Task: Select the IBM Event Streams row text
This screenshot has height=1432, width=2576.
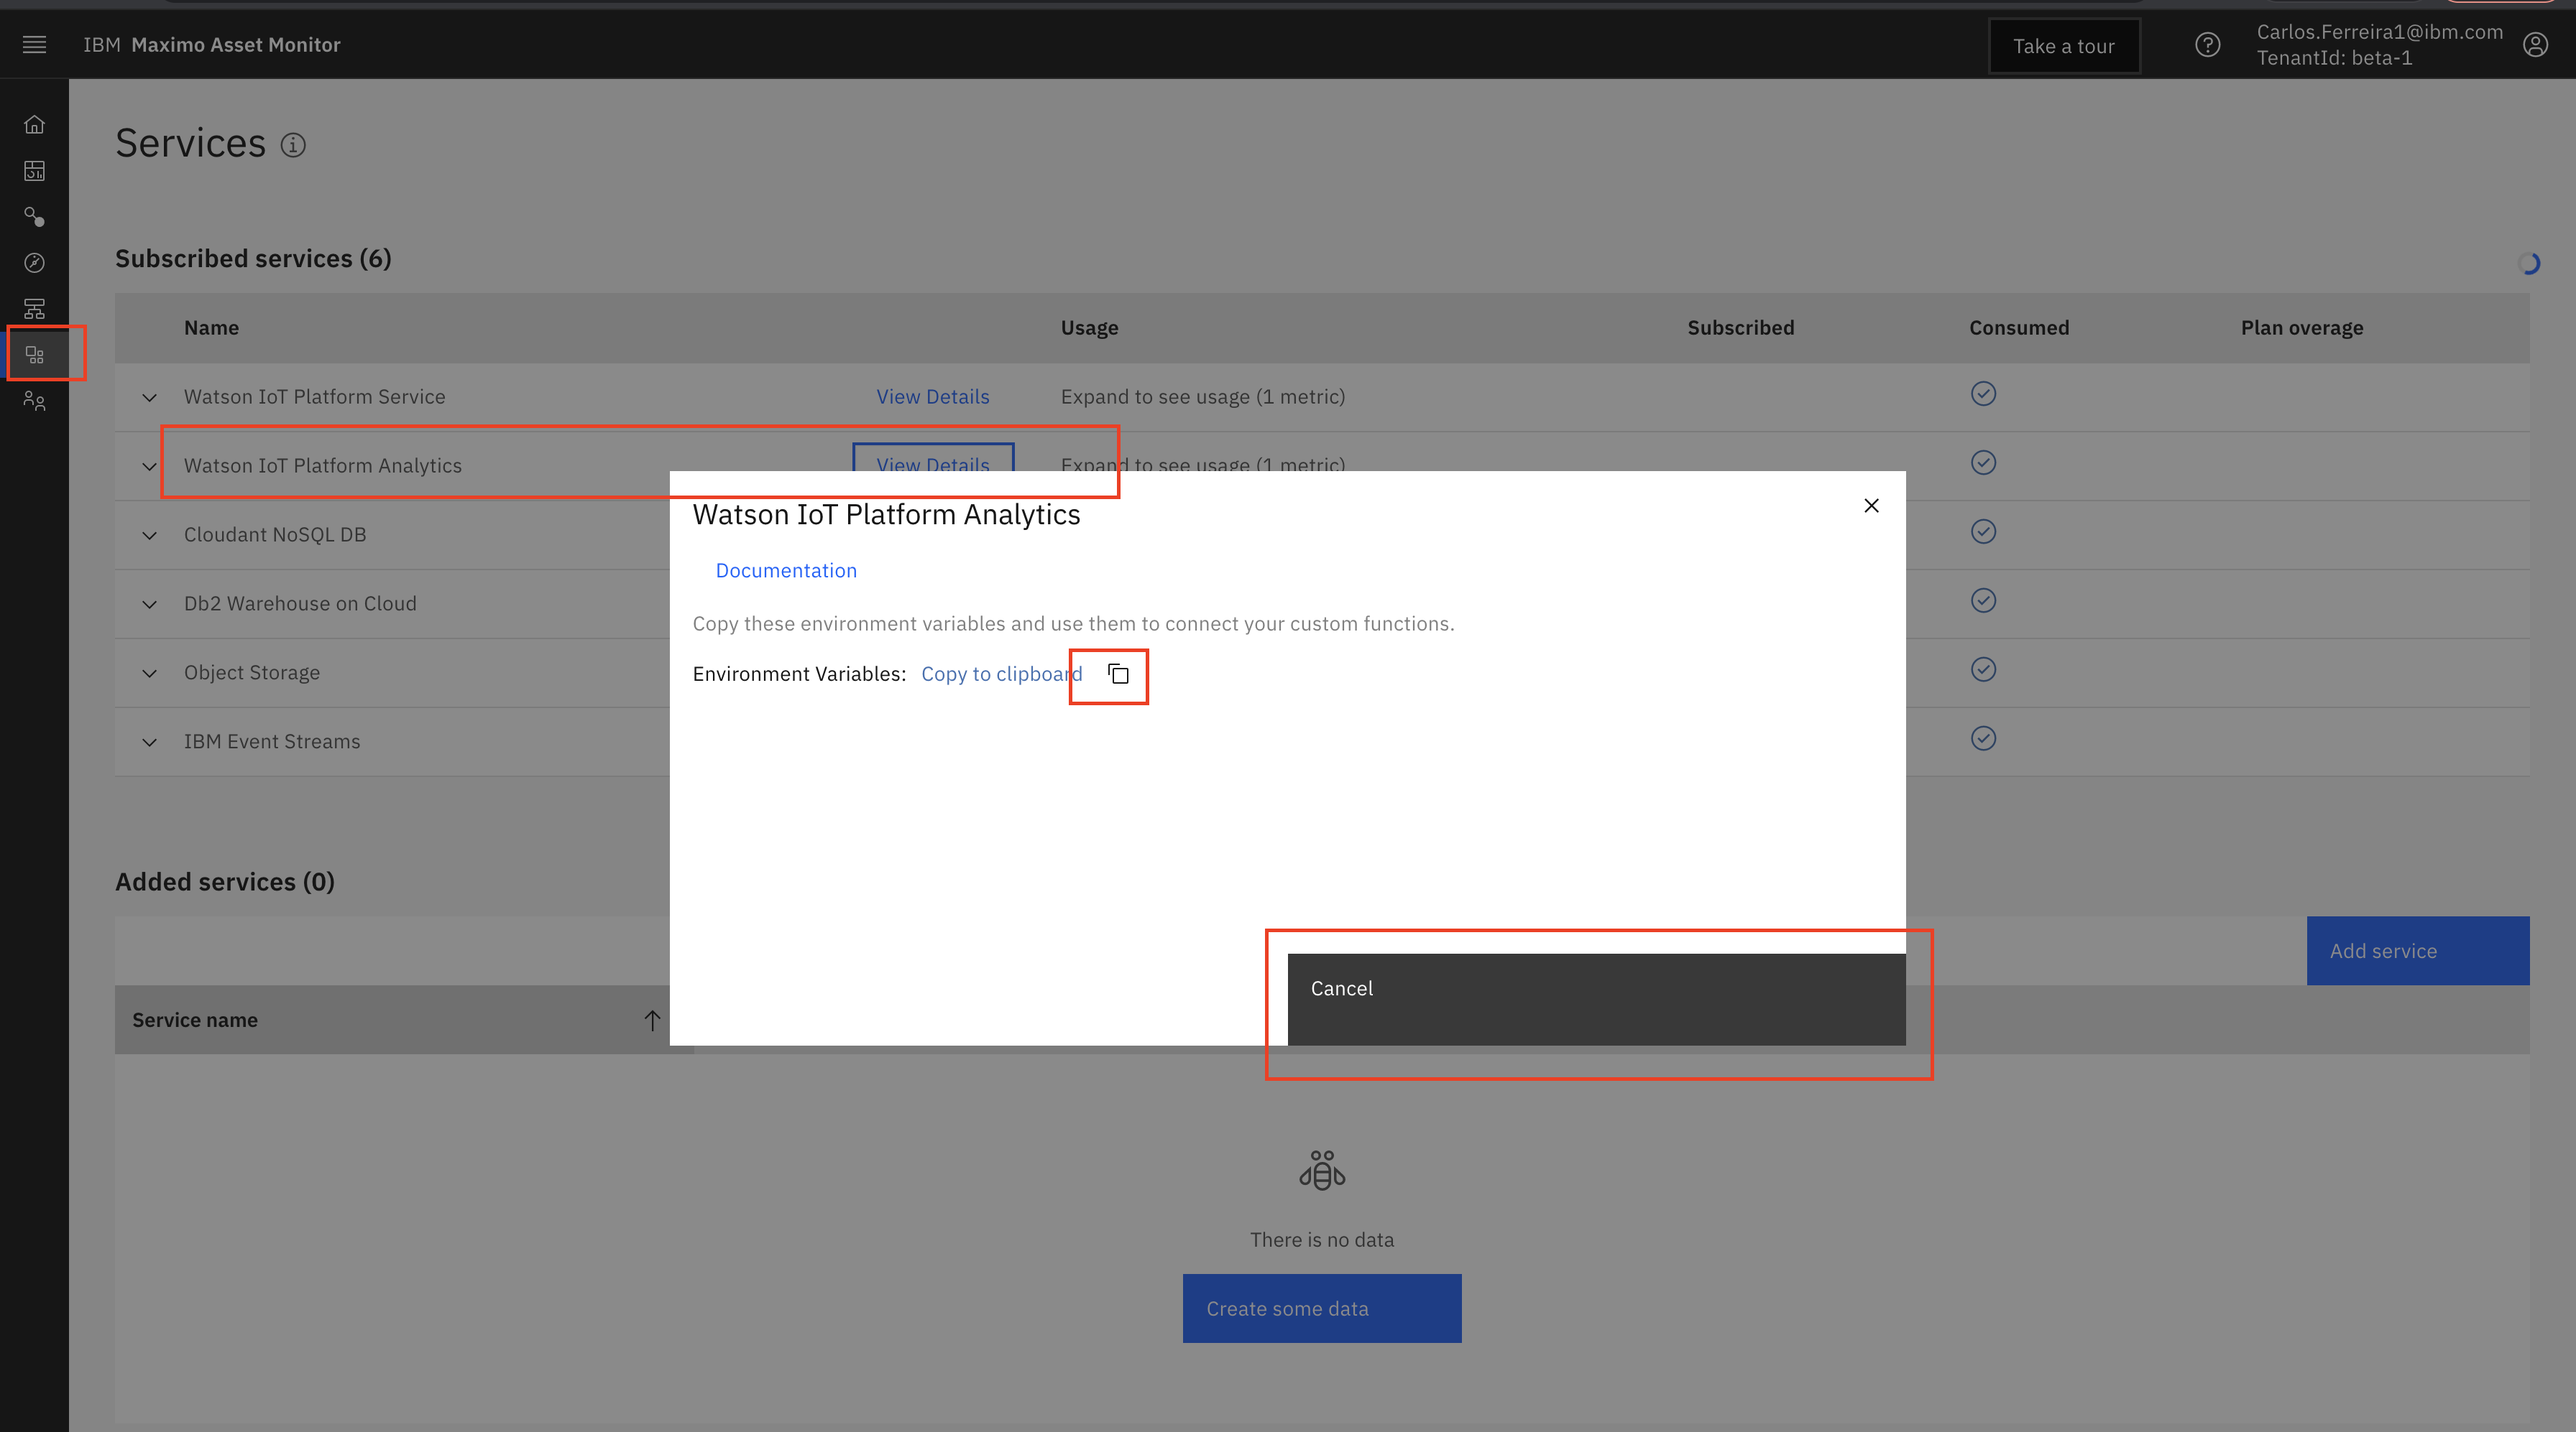Action: click(272, 741)
